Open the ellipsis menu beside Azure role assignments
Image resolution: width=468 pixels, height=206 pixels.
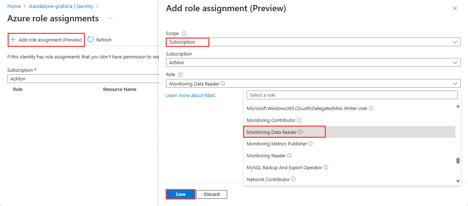click(x=110, y=18)
